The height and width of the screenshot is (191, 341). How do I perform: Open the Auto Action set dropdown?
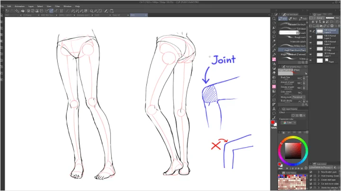click(321, 167)
